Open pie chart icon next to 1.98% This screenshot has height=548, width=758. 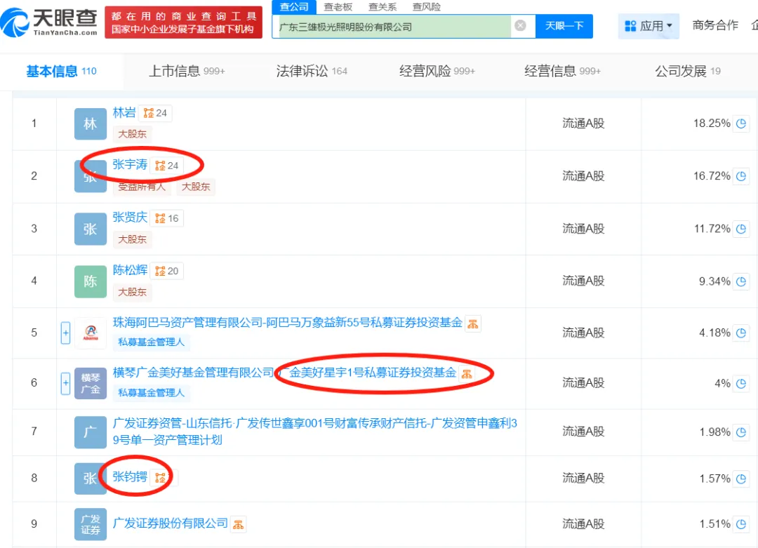[741, 432]
